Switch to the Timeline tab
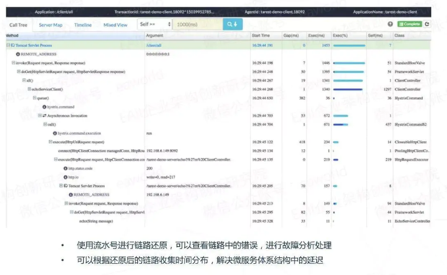 coord(82,25)
